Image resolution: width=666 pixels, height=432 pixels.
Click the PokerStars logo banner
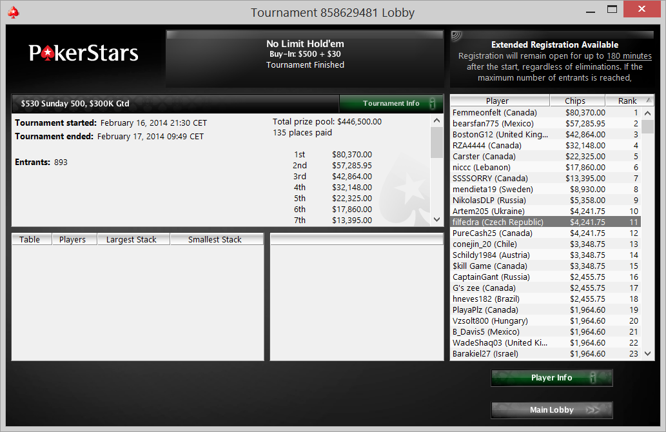84,54
